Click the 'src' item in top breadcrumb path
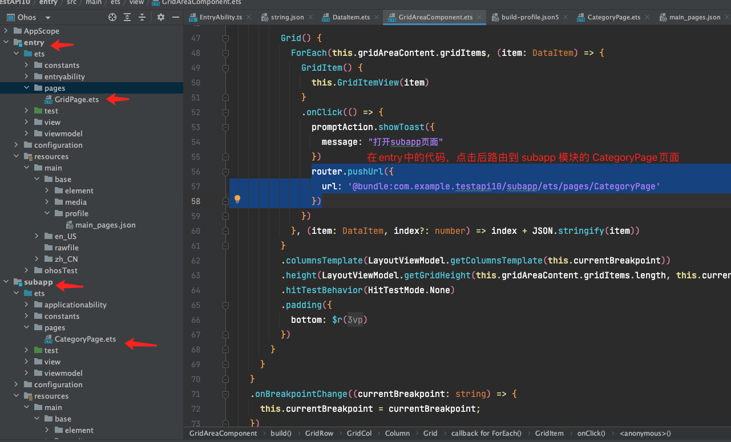The height and width of the screenshot is (442, 731). pyautogui.click(x=71, y=2)
